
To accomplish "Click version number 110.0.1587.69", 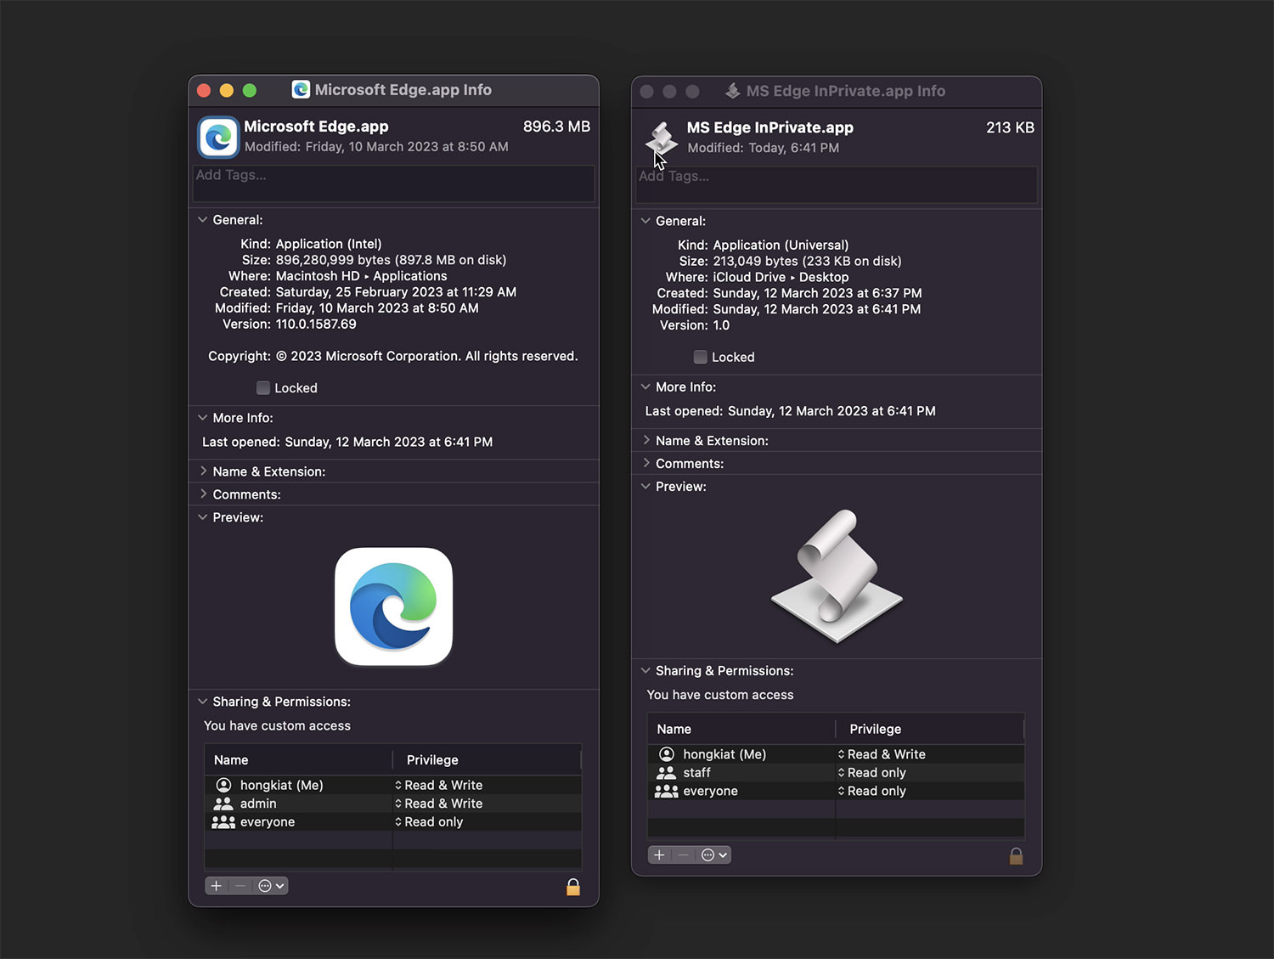I will (x=316, y=324).
